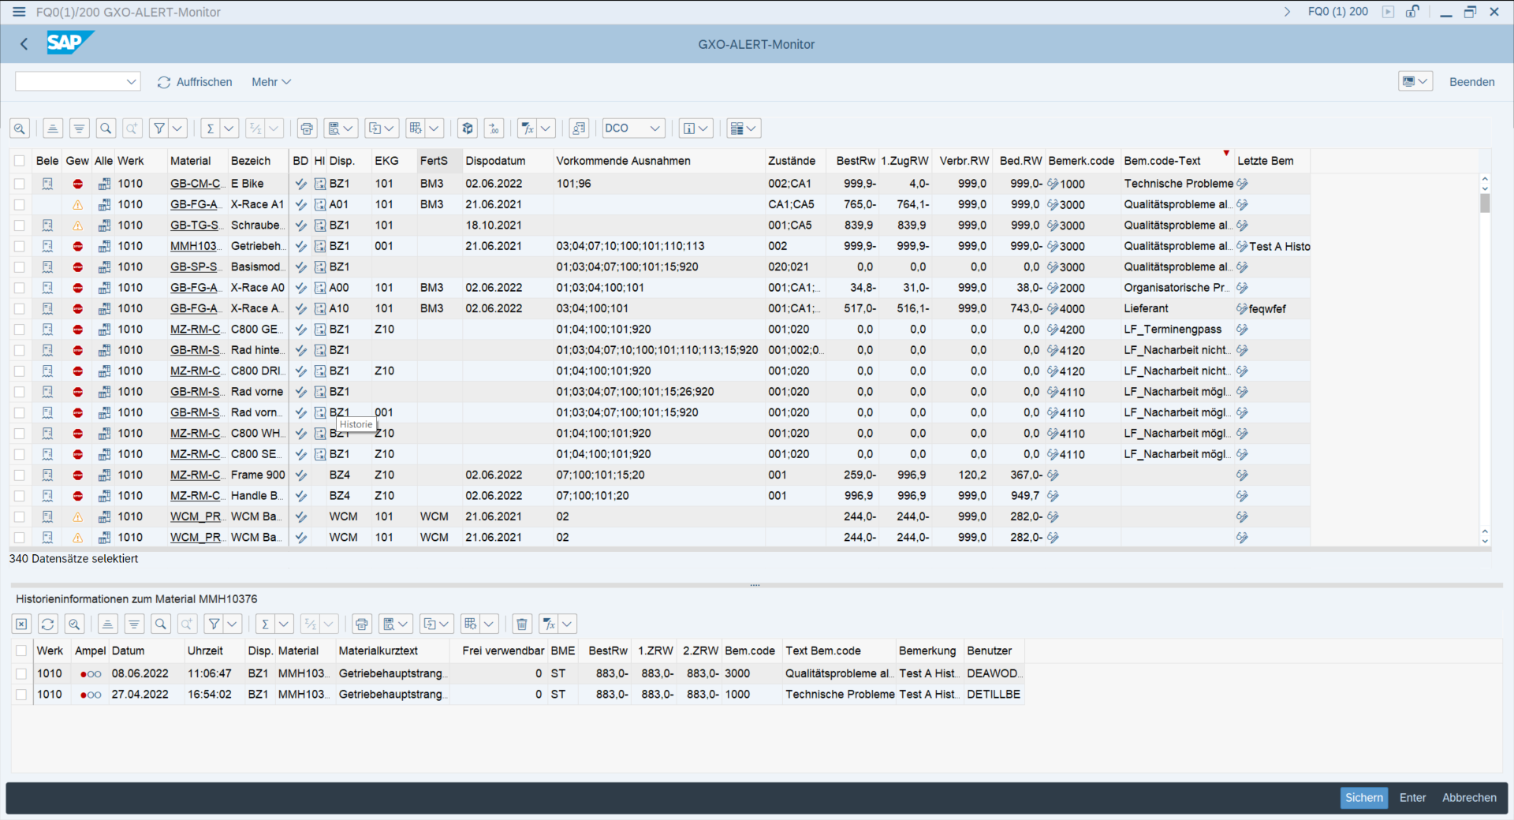Click sort ascending icon in upper table toolbar

click(53, 129)
